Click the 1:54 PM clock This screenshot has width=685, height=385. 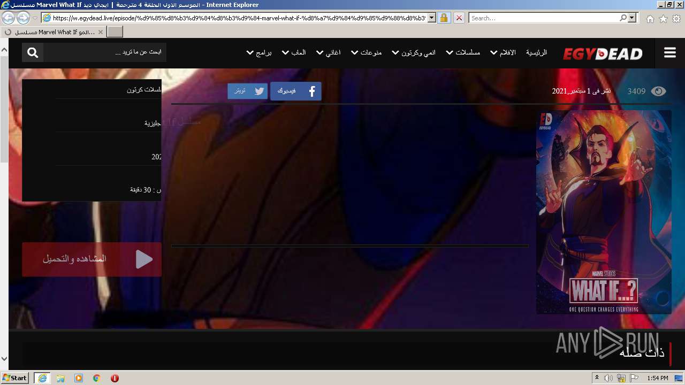click(657, 378)
